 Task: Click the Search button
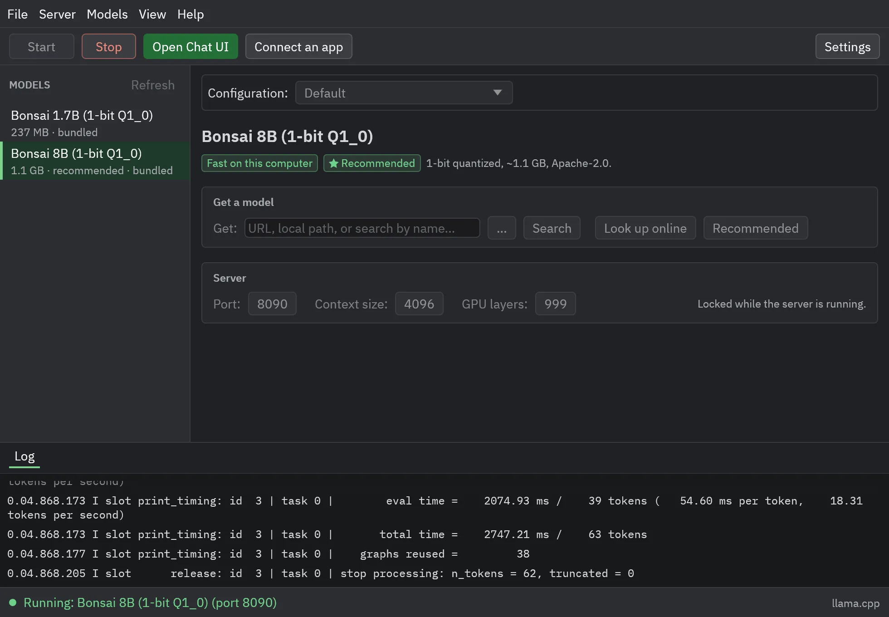(x=552, y=228)
